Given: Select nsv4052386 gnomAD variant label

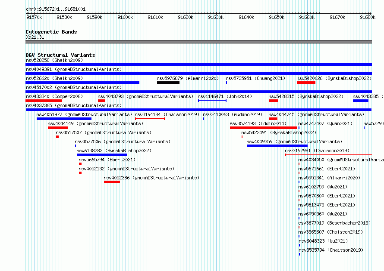Looking at the screenshot, I should (151, 178).
